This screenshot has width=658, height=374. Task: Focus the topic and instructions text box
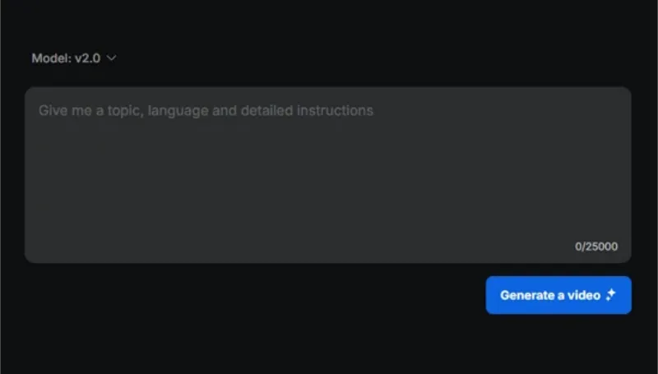coord(327,175)
